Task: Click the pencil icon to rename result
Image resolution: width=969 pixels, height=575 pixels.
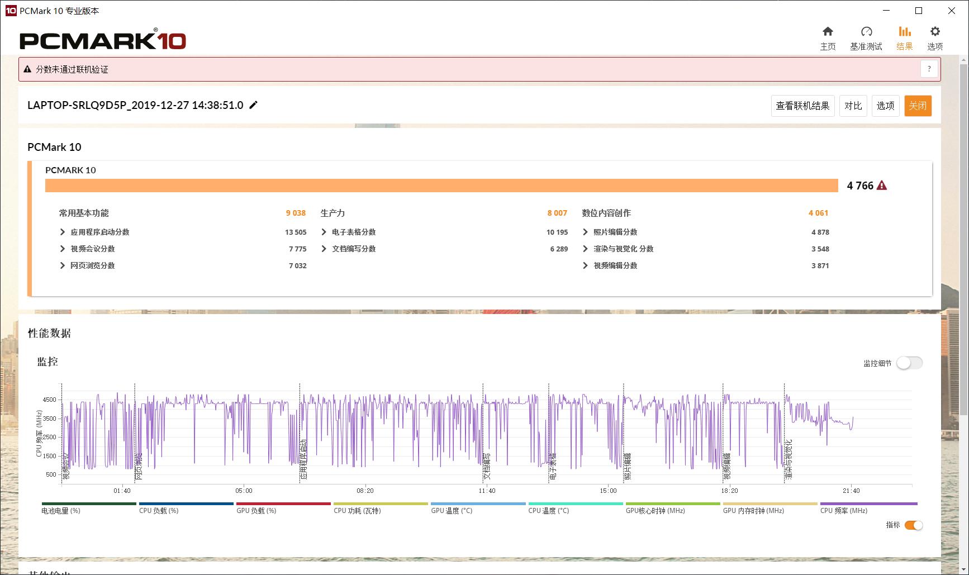Action: [254, 105]
